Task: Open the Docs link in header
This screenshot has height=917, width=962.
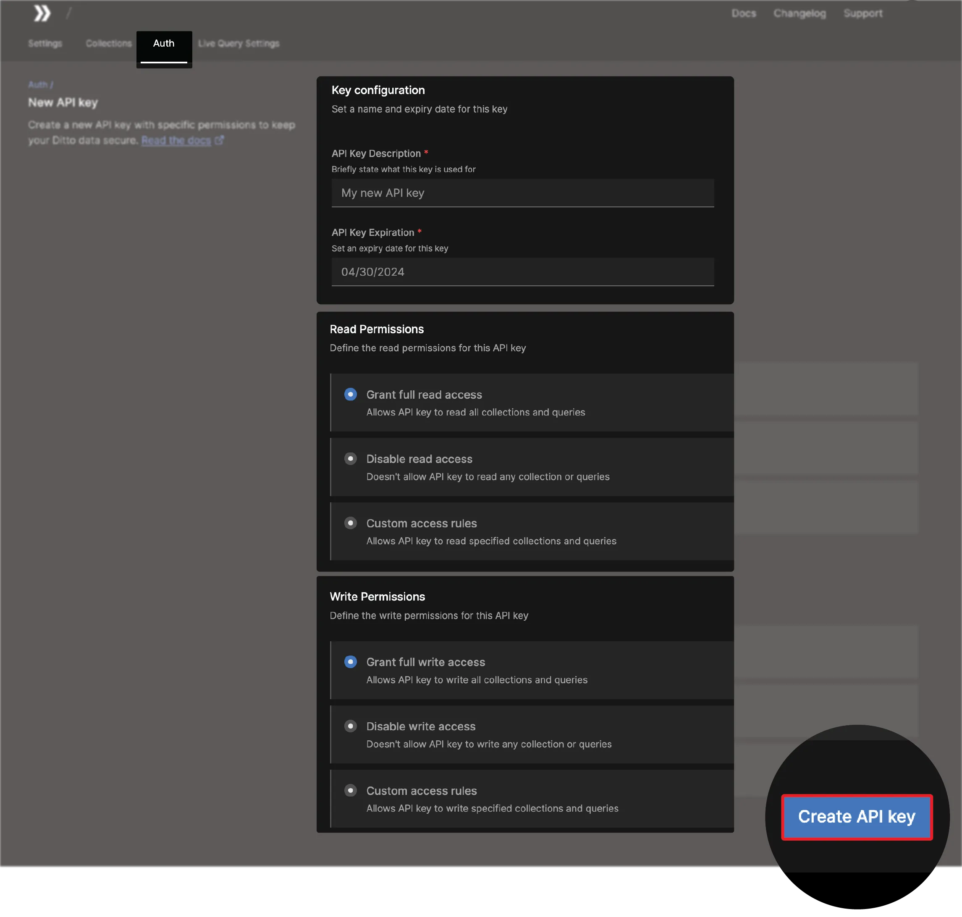Action: pos(743,14)
